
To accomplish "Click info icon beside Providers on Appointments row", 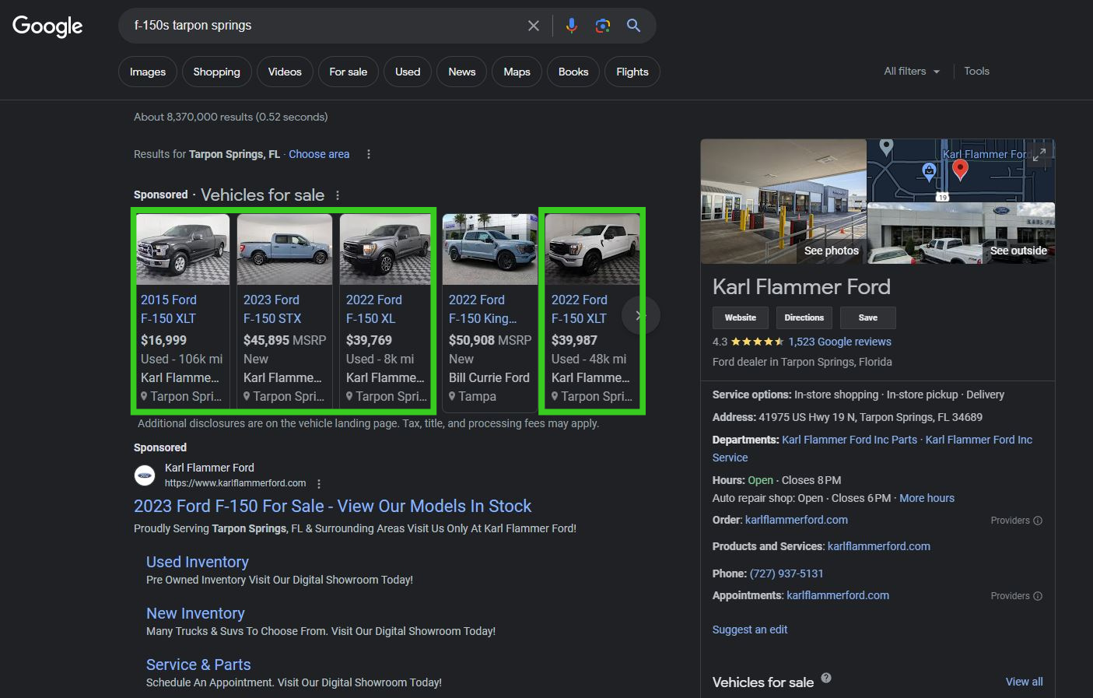I will point(1038,596).
